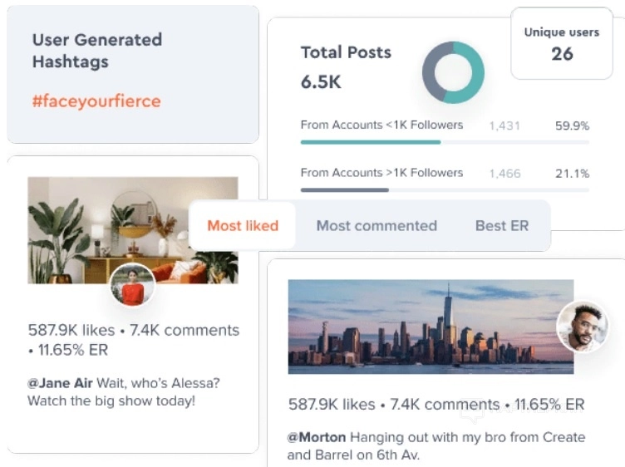Switch to the Most commented tab
Screen dimensions: 625x467
tap(376, 225)
